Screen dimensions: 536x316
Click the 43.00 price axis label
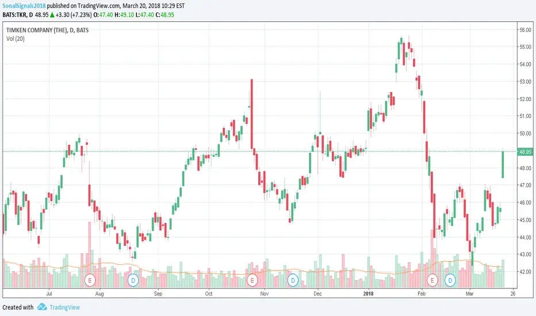pyautogui.click(x=526, y=255)
